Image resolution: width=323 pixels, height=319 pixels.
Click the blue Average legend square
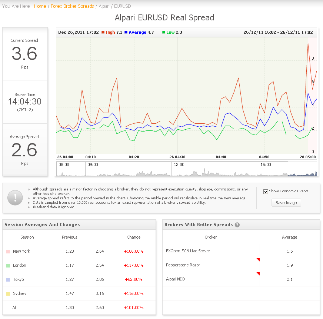pyautogui.click(x=126, y=32)
